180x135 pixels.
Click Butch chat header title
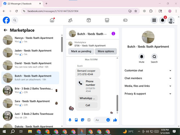coord(92,34)
